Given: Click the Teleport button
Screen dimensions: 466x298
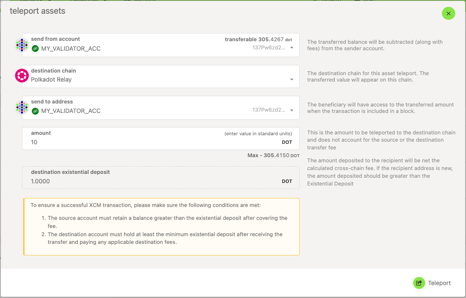Looking at the screenshot, I should [432, 283].
